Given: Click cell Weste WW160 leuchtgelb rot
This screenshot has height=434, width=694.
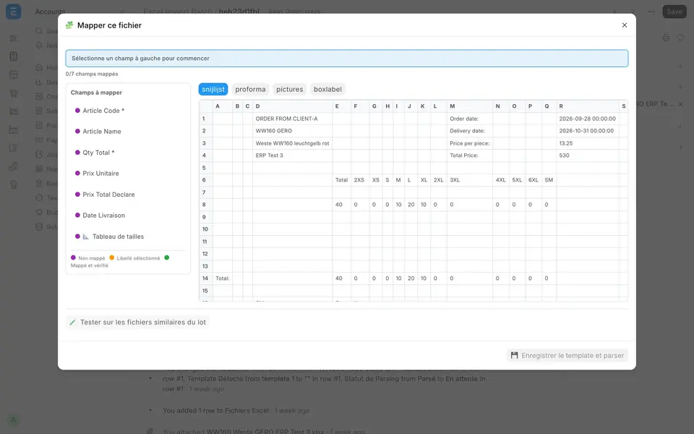Looking at the screenshot, I should coord(293,143).
